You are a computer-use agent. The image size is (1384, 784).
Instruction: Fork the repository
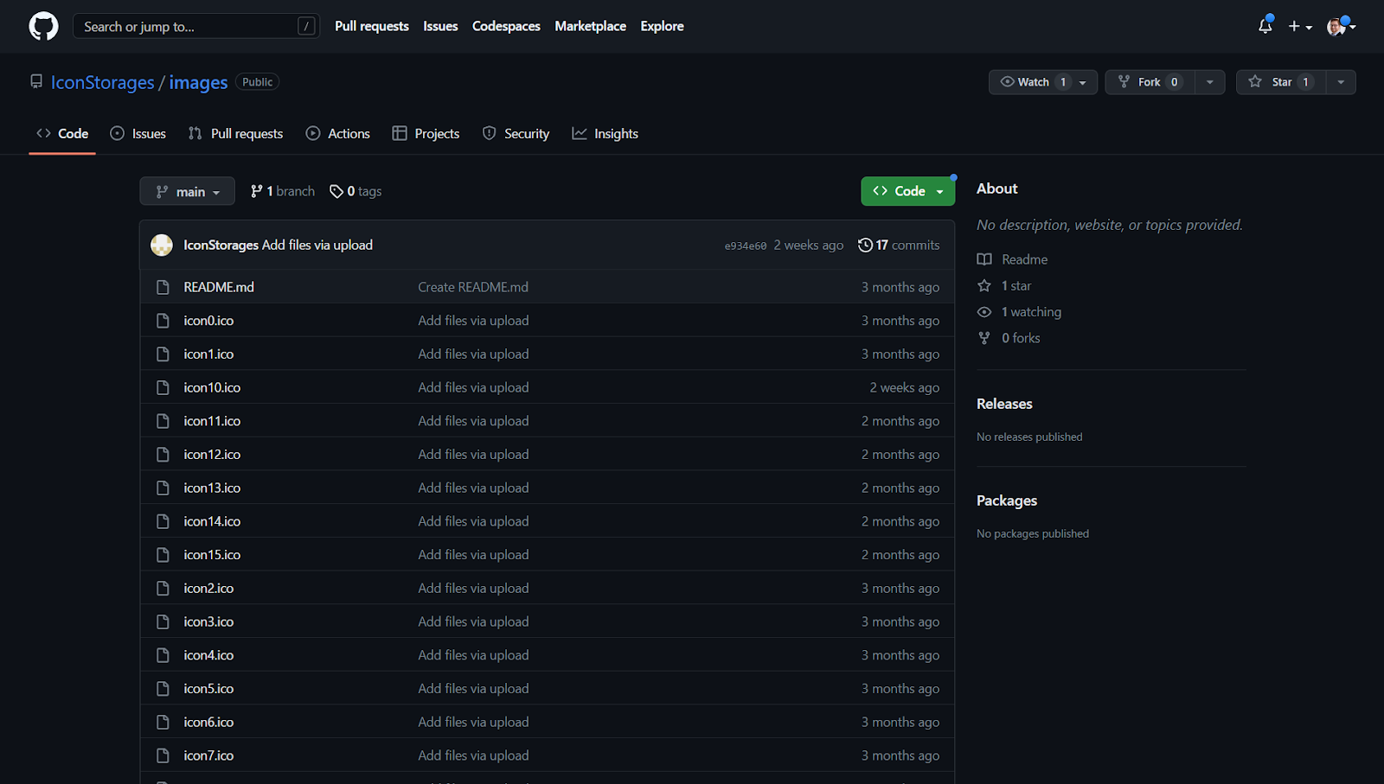(1150, 82)
